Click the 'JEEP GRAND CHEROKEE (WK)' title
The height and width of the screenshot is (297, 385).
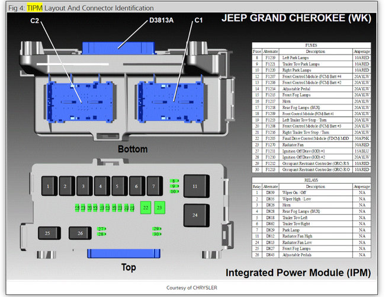pyautogui.click(x=296, y=18)
